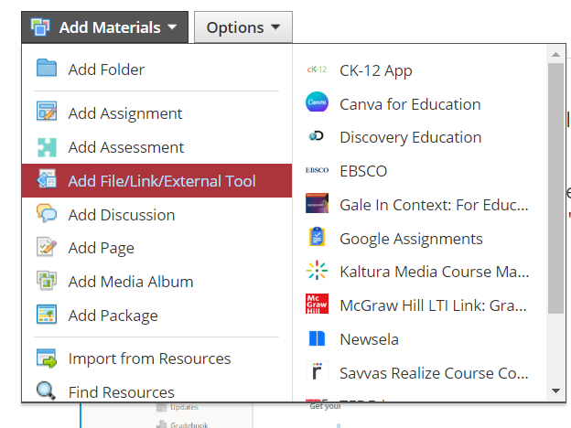This screenshot has width=571, height=428.
Task: Expand the Options dropdown menu
Action: pyautogui.click(x=243, y=27)
